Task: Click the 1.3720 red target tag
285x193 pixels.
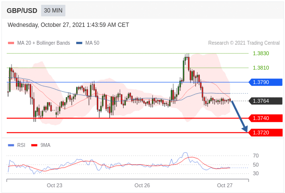Action: pos(265,133)
